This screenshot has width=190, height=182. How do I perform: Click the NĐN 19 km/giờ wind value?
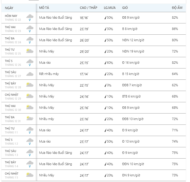tap(133, 52)
